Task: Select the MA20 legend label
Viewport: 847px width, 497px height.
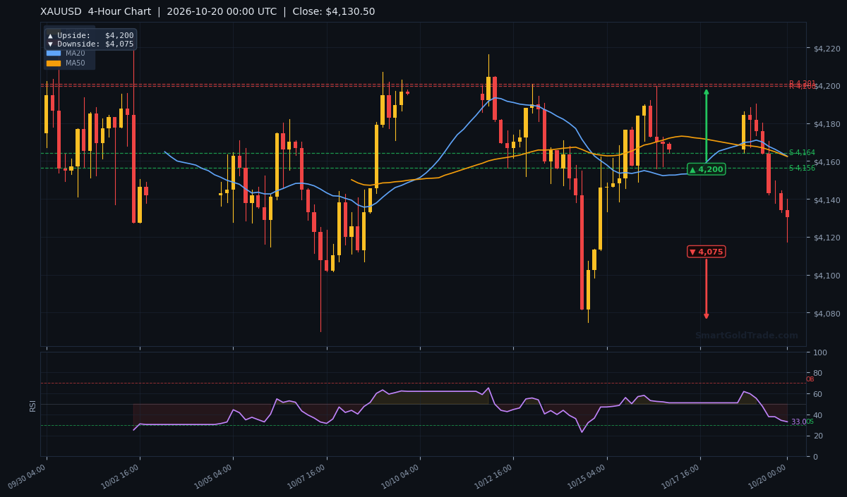Action: point(76,53)
